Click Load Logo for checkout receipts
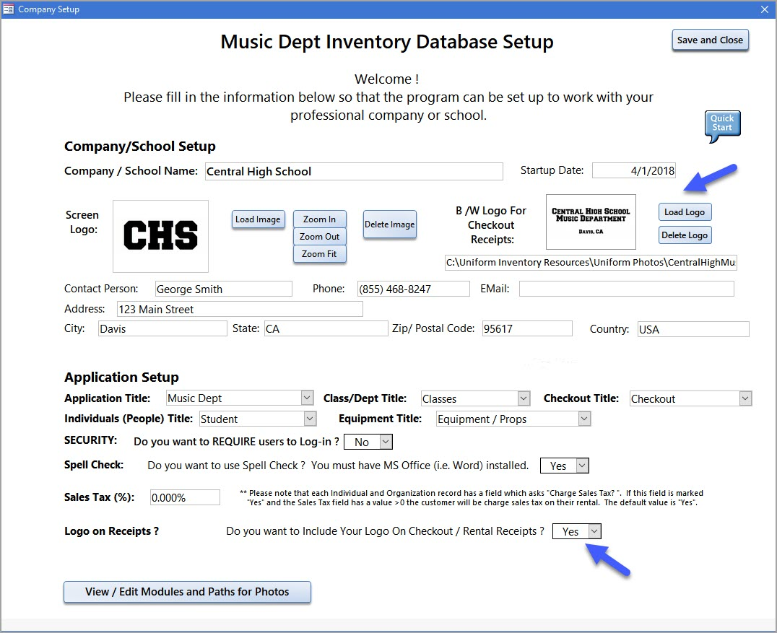The width and height of the screenshot is (777, 633). (x=684, y=212)
